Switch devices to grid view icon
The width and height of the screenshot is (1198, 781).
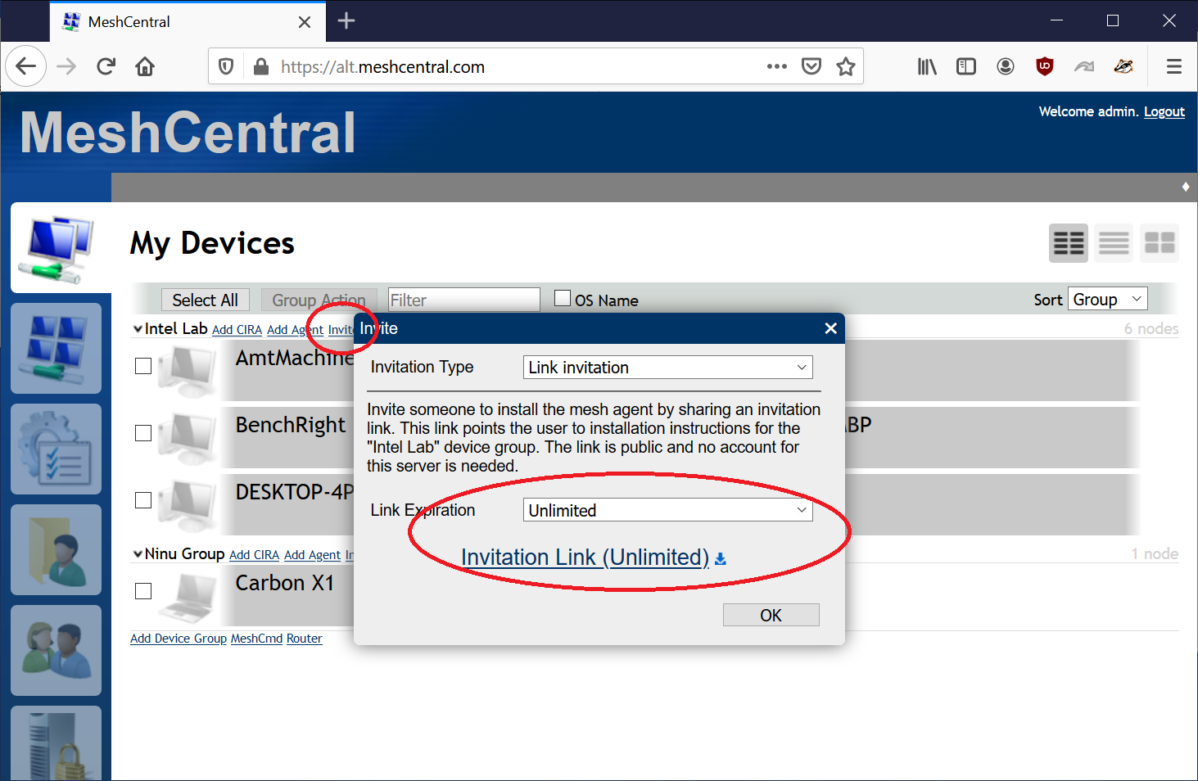1160,242
